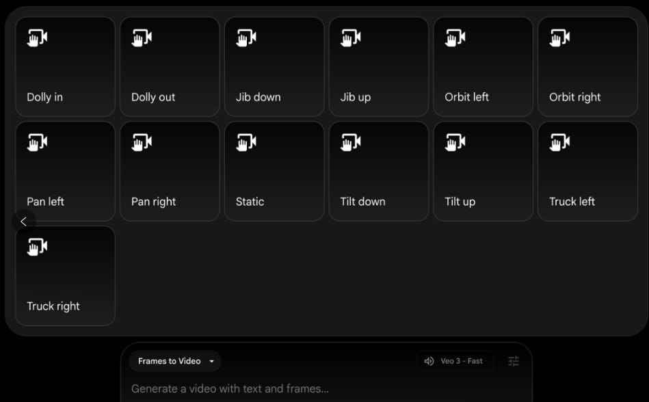Choose the Static camera preset card
Screen dimensions: 649x402
click(274, 171)
